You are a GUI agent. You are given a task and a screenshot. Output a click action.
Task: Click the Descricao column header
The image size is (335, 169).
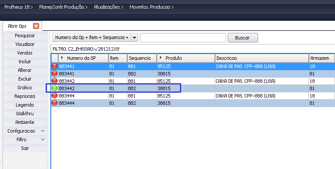pos(262,58)
